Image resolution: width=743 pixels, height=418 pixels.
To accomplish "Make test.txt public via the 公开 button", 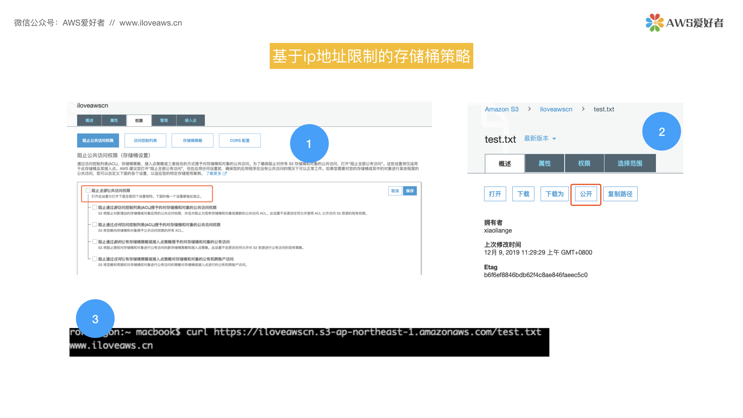I will click(x=585, y=194).
